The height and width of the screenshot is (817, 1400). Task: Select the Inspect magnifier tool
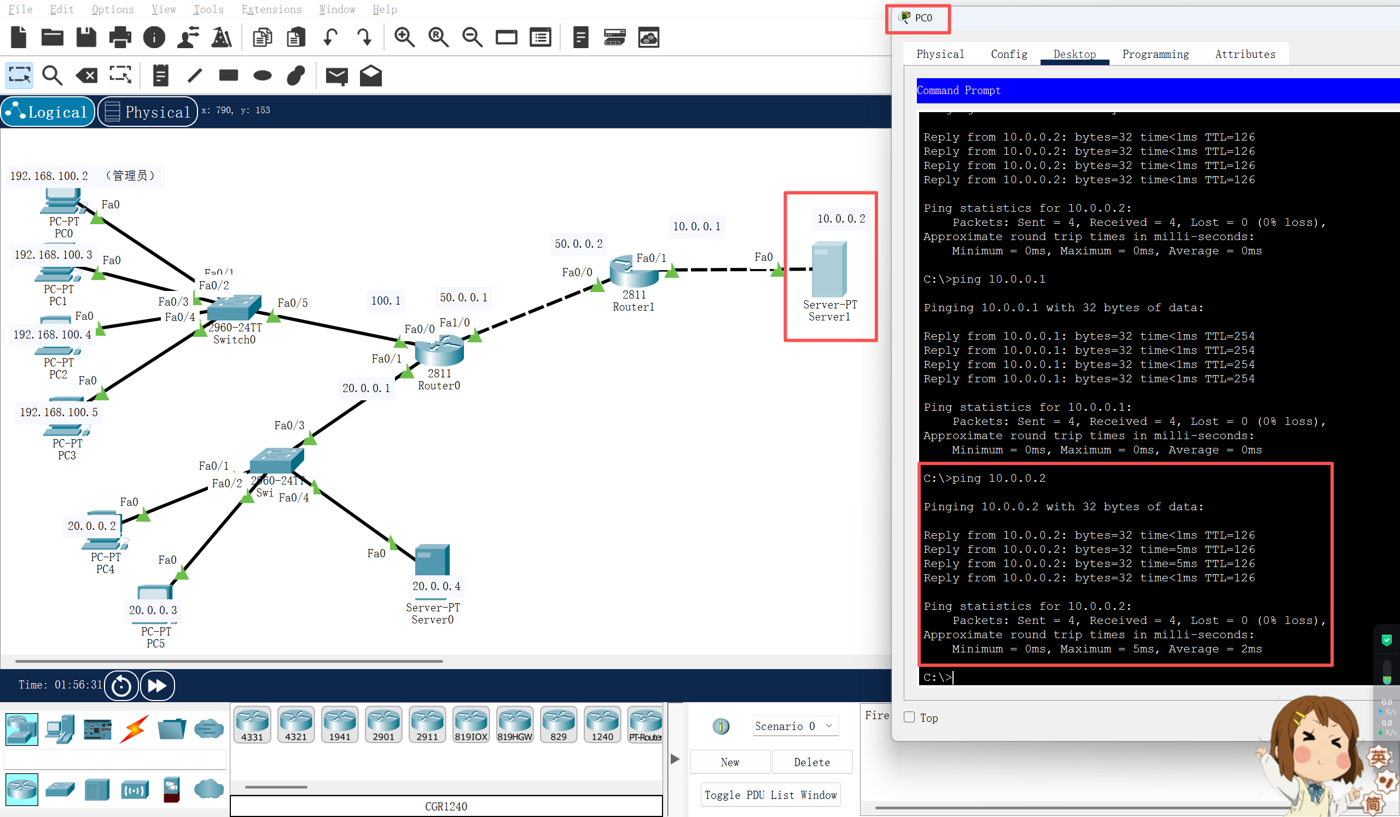52,75
